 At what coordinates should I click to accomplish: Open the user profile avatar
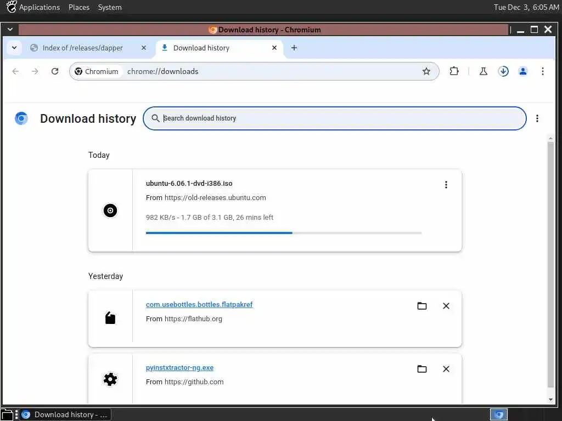click(x=523, y=71)
